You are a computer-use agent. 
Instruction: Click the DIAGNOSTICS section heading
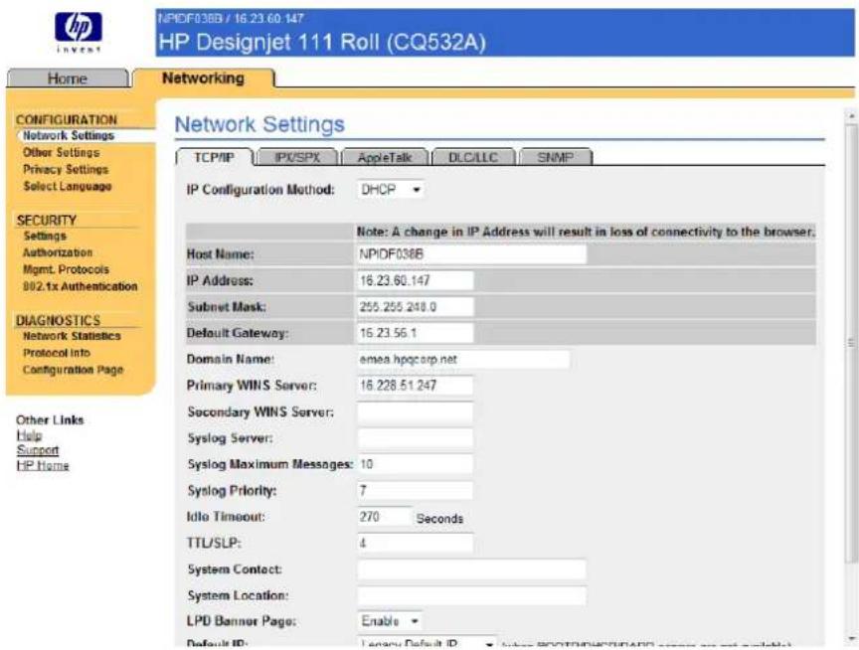click(58, 320)
